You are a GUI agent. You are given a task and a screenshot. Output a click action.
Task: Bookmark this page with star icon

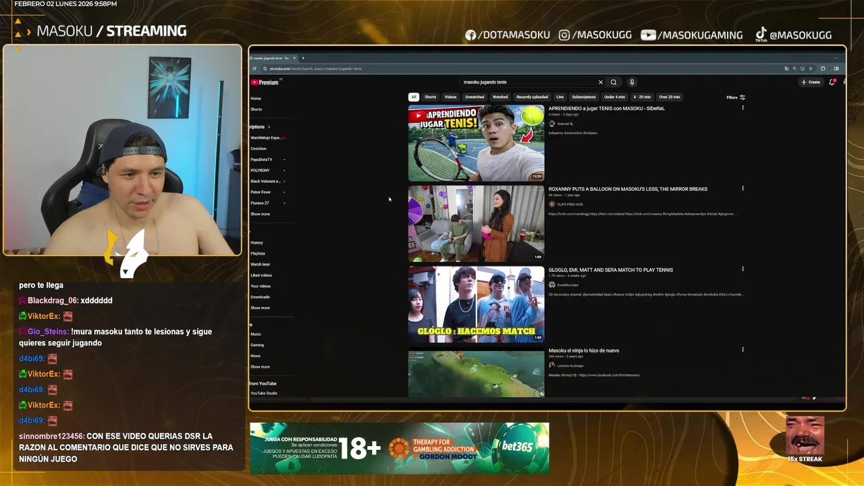(811, 68)
